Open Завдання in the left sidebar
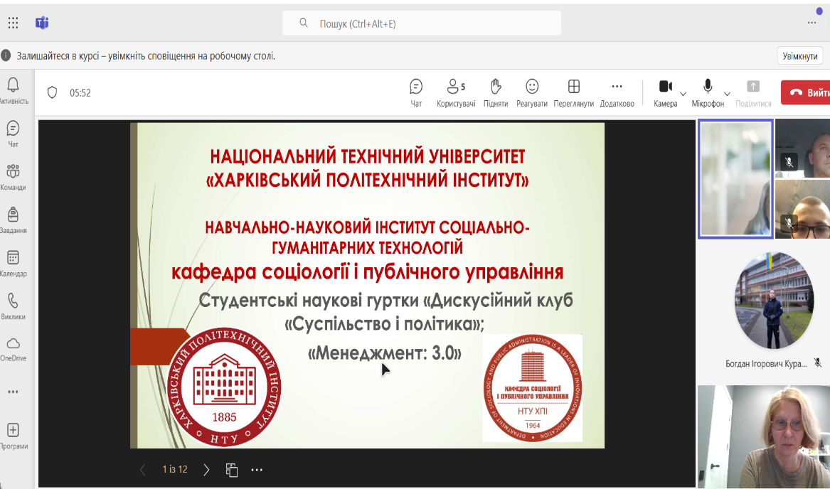Image resolution: width=830 pixels, height=489 pixels. [14, 220]
